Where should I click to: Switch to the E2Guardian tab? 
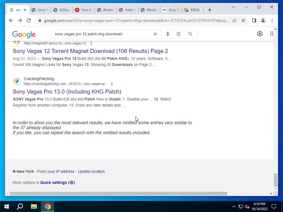62,10
